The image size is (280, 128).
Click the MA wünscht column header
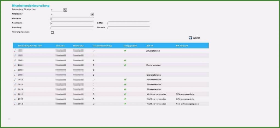[x=182, y=46]
